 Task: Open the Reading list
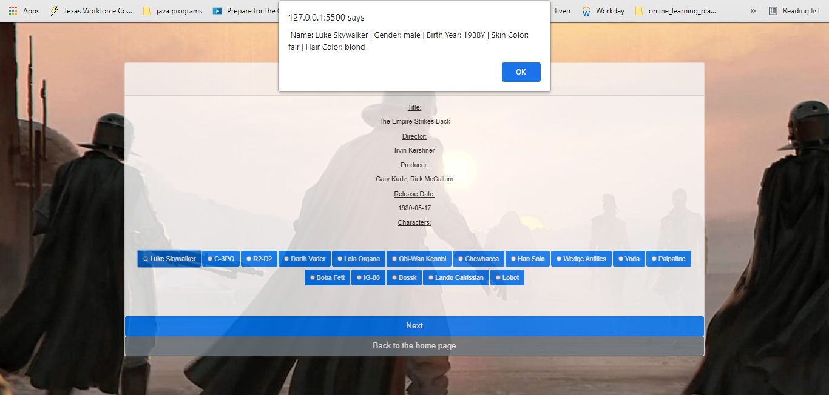tap(794, 11)
